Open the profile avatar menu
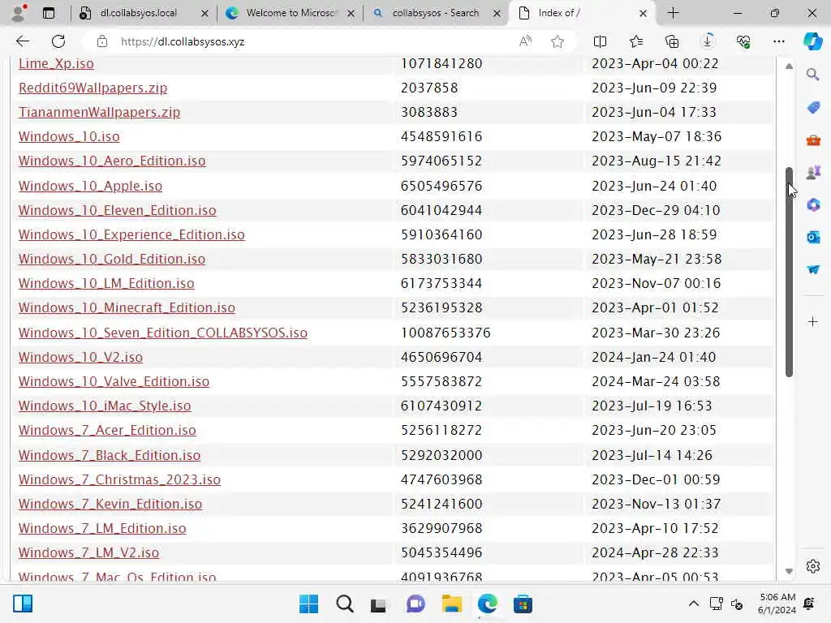This screenshot has width=831, height=623. (x=19, y=13)
